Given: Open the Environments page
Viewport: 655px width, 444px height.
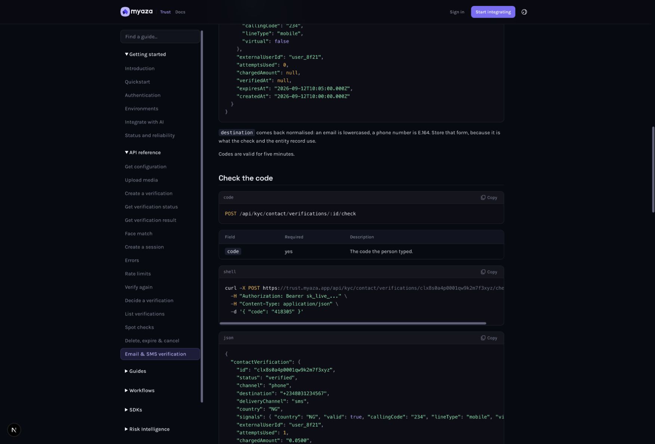Looking at the screenshot, I should click(x=141, y=109).
